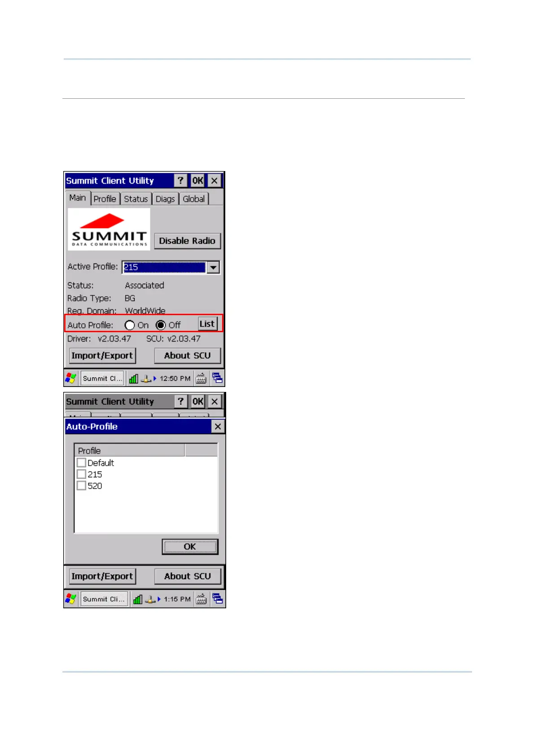Click the 1:15 PM clock
Screen dimensions: 534x756
click(177, 599)
